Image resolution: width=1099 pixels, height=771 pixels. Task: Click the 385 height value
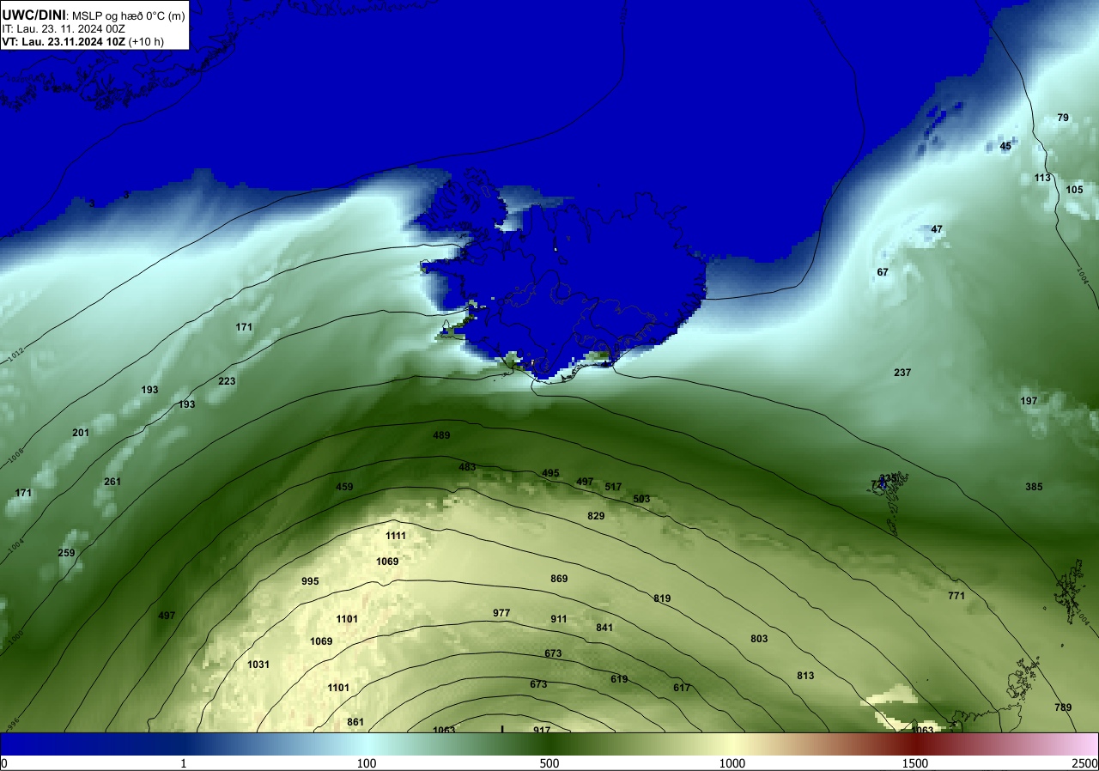(x=1034, y=487)
